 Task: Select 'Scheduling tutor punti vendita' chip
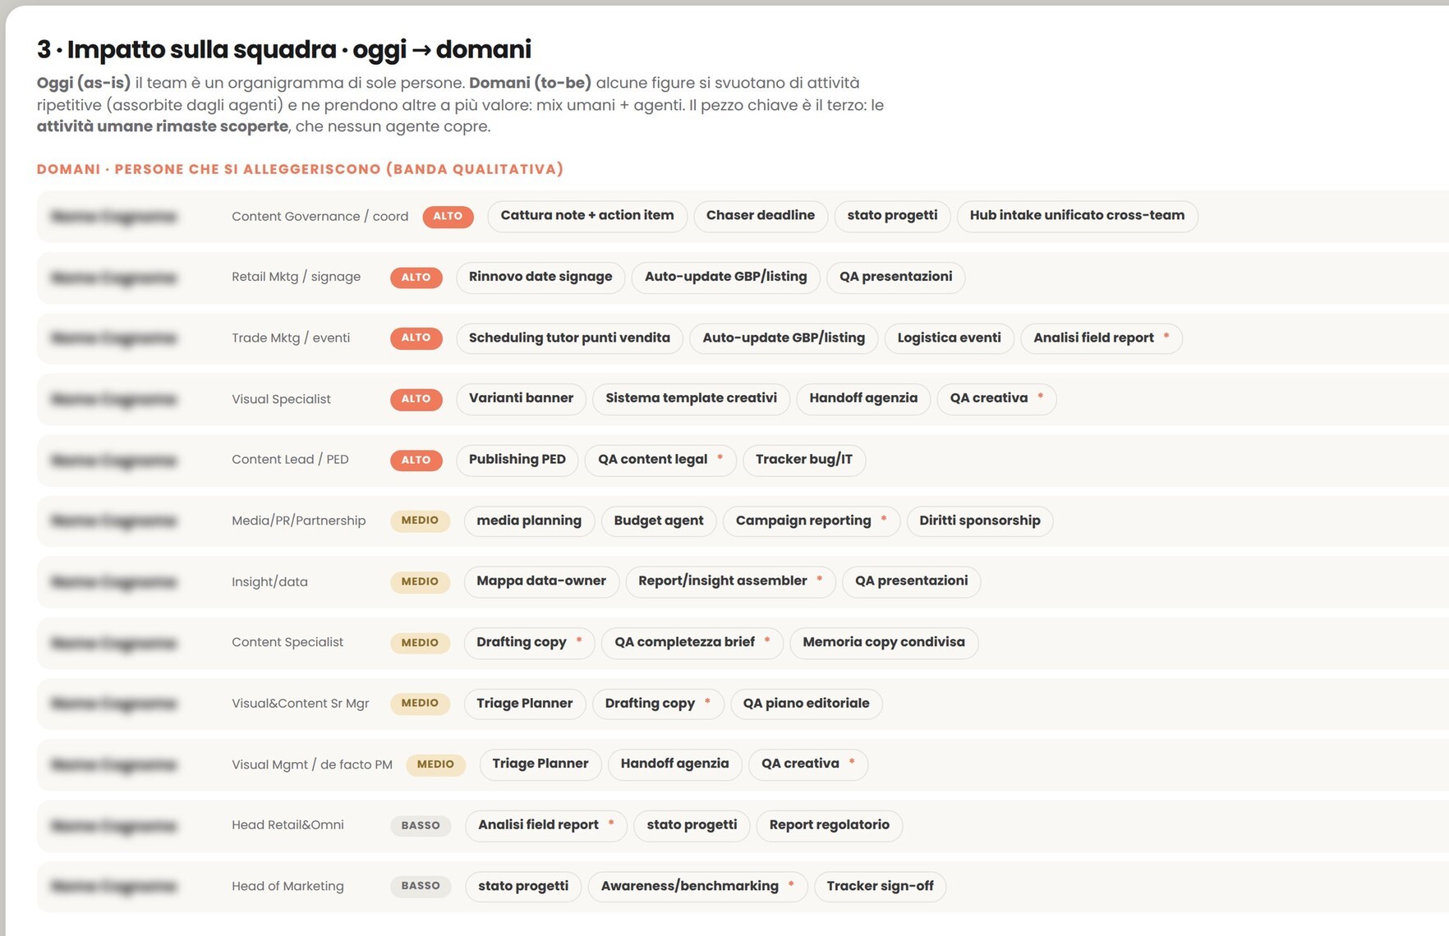(x=569, y=338)
